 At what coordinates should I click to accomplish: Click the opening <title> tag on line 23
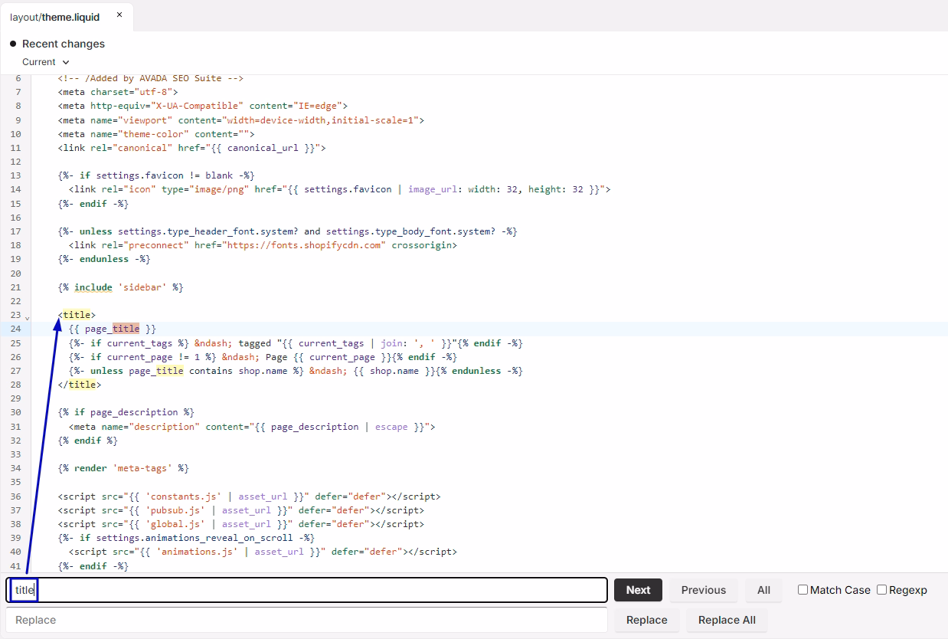click(x=77, y=315)
